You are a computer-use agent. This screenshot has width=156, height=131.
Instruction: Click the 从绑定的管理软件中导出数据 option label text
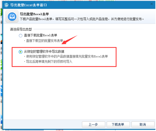tap(44, 52)
